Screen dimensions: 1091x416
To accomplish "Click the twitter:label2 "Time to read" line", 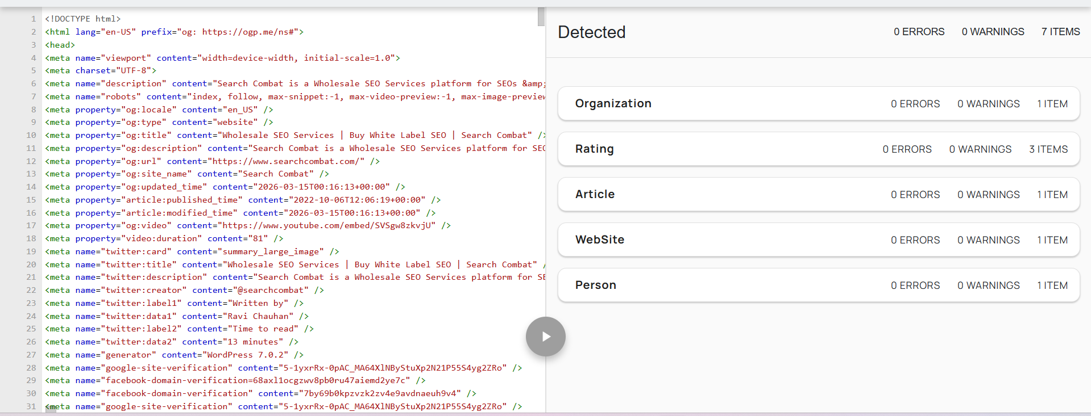I will [180, 329].
